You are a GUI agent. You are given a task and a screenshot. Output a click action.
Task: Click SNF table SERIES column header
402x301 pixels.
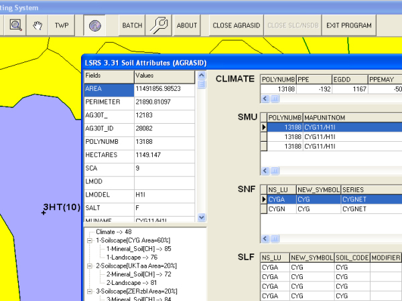pyautogui.click(x=371, y=190)
